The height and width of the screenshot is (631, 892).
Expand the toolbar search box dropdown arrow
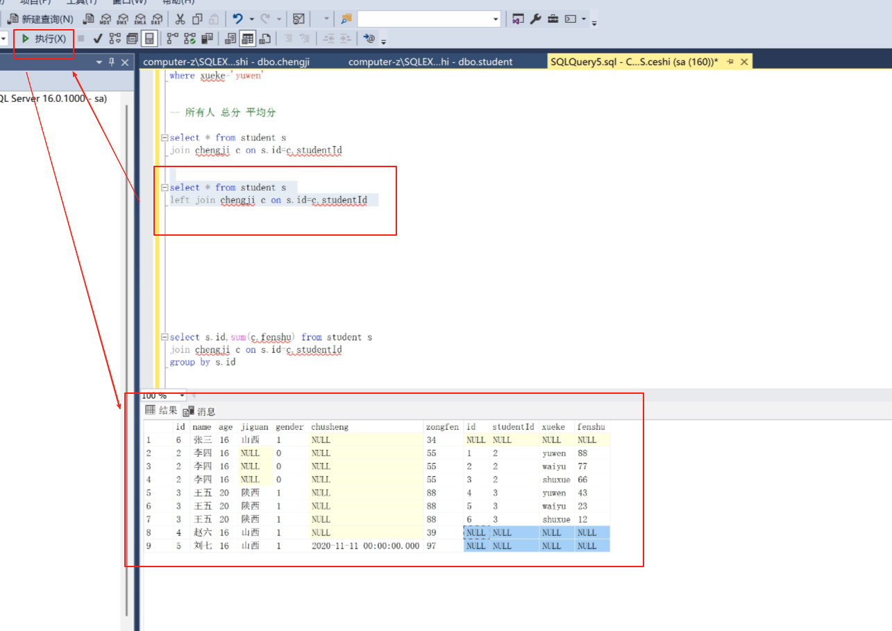(x=496, y=19)
